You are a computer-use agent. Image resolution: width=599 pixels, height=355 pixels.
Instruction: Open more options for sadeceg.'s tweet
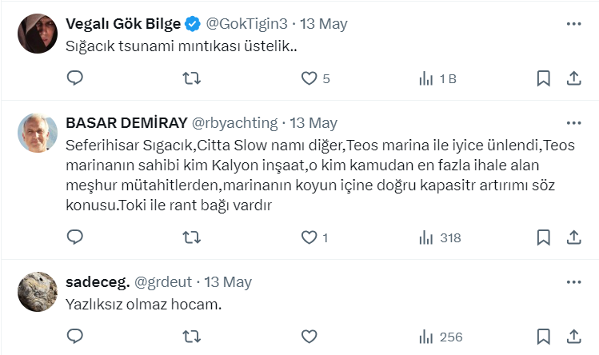point(573,282)
